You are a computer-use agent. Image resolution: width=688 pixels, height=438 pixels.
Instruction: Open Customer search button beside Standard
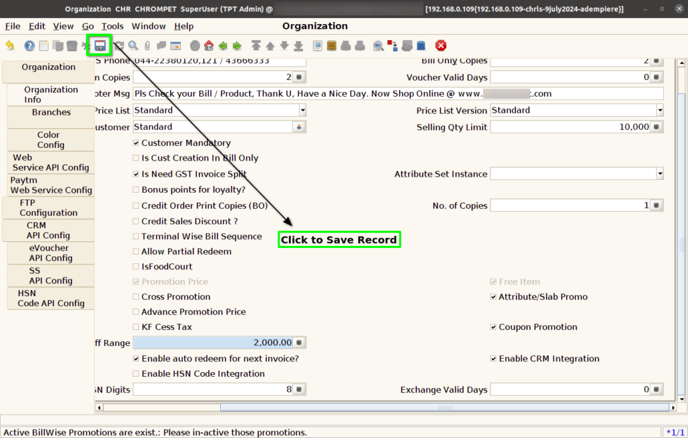point(299,127)
